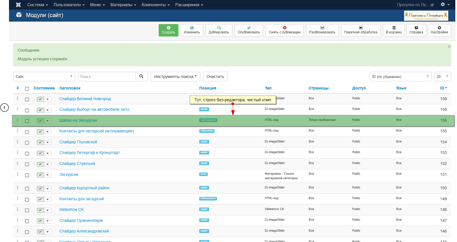
Task: Click into the Поиск search field
Action: click(107, 77)
